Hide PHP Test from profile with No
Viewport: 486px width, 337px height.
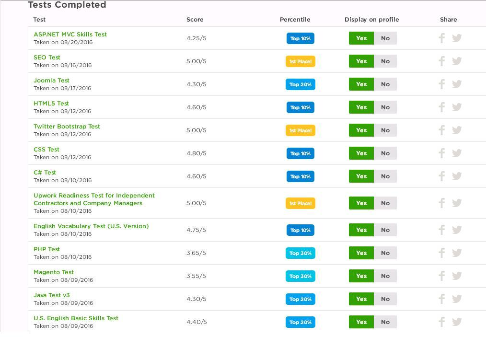click(x=385, y=253)
